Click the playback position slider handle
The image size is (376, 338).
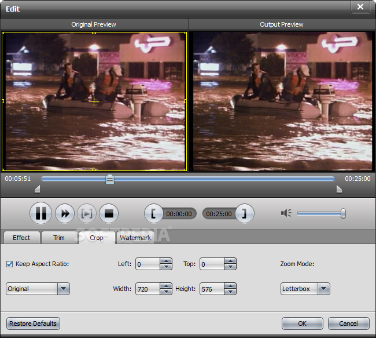(x=110, y=179)
